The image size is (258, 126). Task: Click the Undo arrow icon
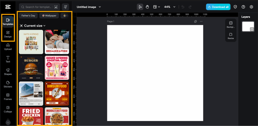[x=183, y=7]
